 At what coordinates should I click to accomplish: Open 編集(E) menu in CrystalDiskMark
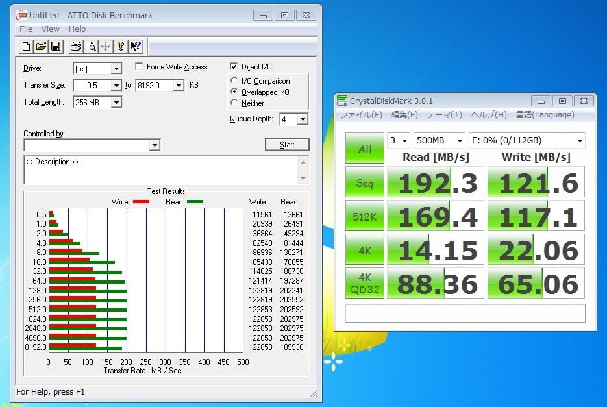404,115
